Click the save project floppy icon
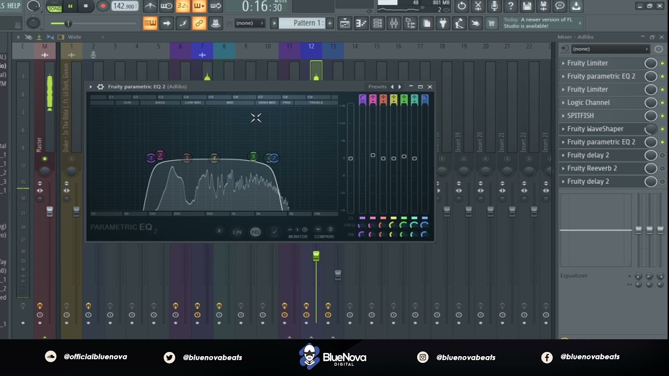This screenshot has height=376, width=669. (527, 6)
